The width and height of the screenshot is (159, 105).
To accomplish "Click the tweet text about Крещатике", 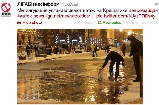I will (72, 10).
